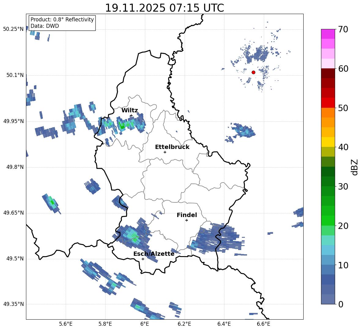The width and height of the screenshot is (362, 330).
Task: Click the Findel station cross marker
Action: (x=187, y=220)
